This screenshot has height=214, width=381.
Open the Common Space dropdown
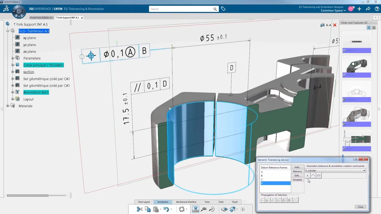(333, 10)
